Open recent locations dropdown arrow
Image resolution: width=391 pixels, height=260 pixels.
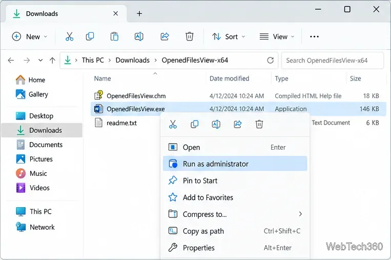[40, 60]
